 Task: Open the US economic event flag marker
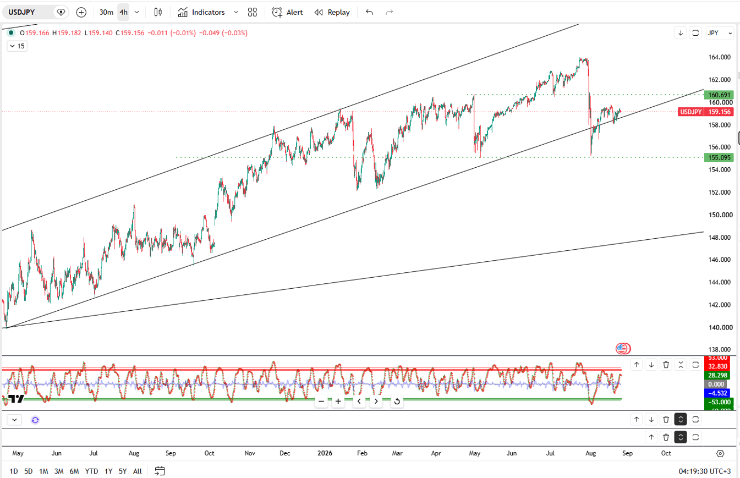tap(623, 348)
